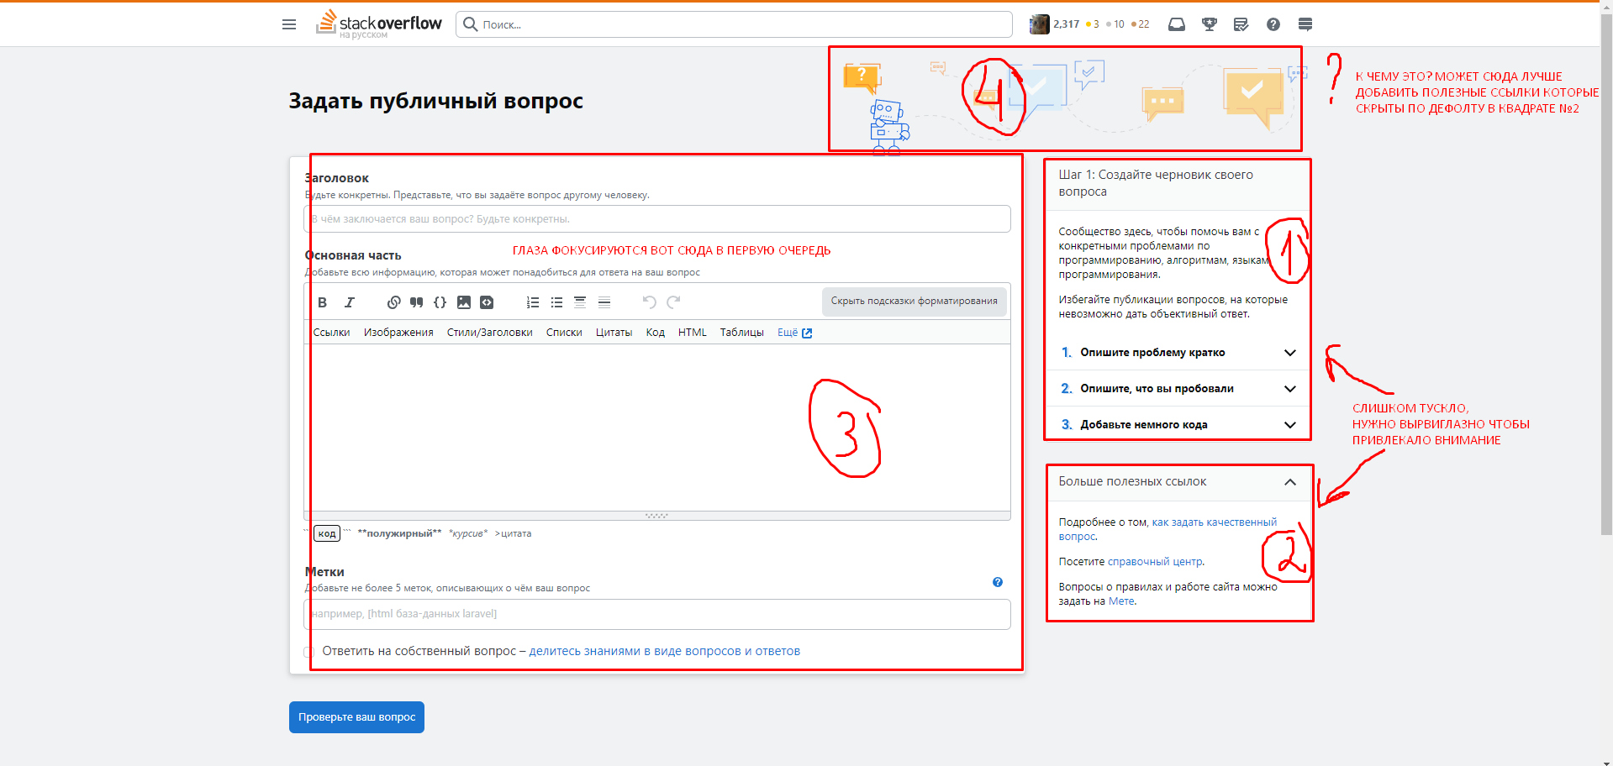Insert a blockquote via the editor toolbar
1613x766 pixels.
(x=416, y=302)
